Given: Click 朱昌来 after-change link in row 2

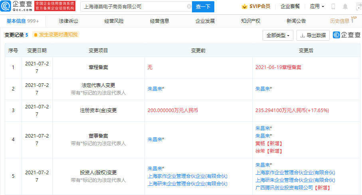Looking at the screenshot, I should (x=263, y=89).
